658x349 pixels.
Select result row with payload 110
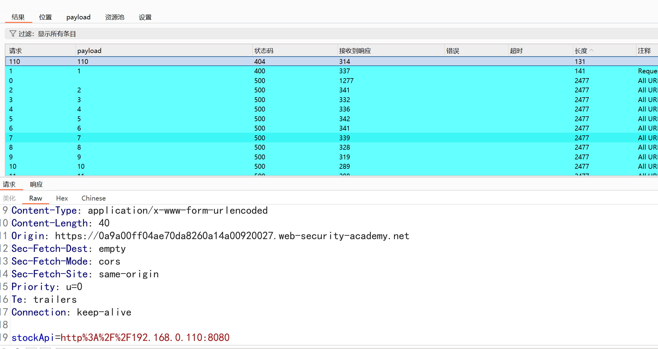coord(83,61)
